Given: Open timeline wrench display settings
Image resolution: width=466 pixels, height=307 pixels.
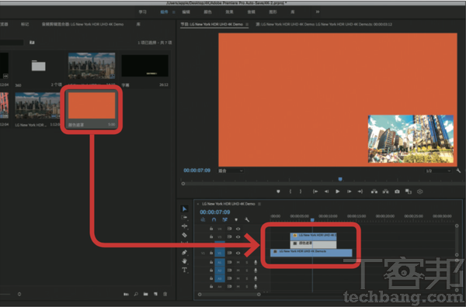Looking at the screenshot, I should (247, 220).
